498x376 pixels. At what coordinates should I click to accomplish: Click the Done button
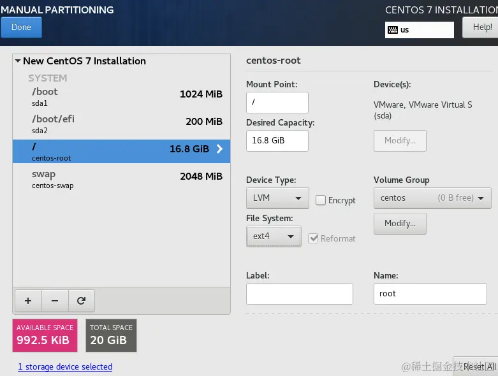21,27
